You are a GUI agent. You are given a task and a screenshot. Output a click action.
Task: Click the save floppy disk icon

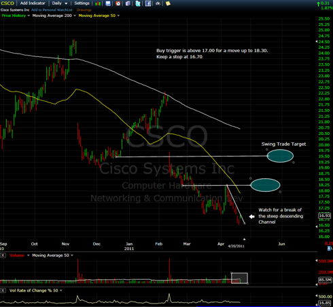coord(108,3)
